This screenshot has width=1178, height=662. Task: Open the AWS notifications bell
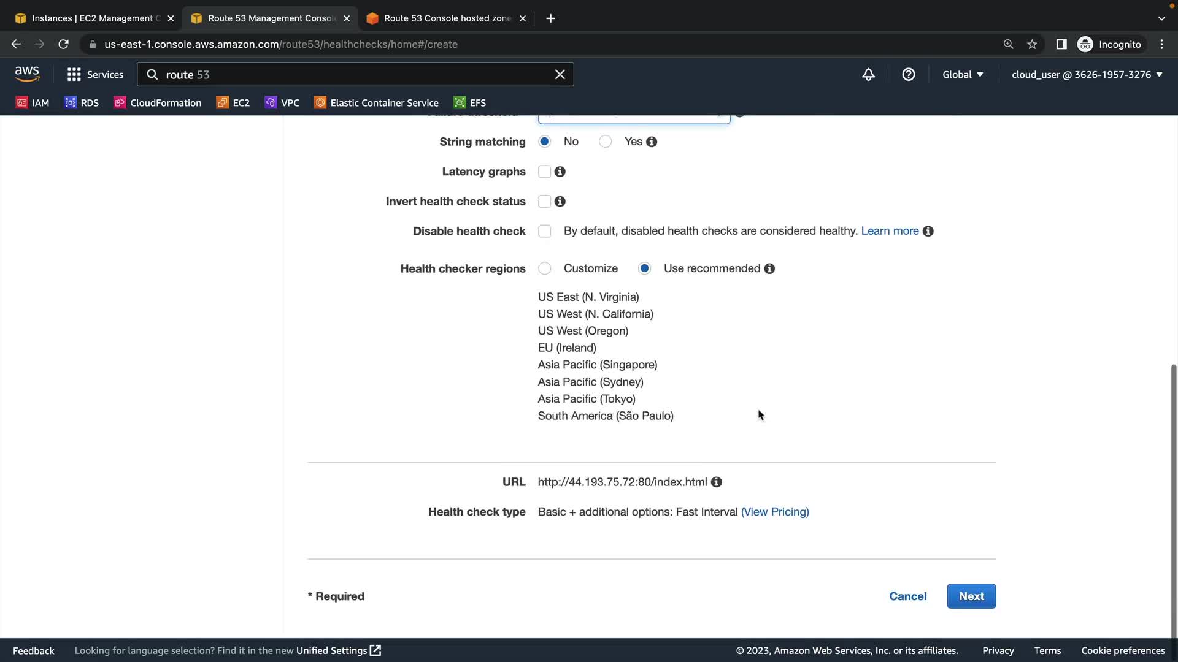point(868,75)
